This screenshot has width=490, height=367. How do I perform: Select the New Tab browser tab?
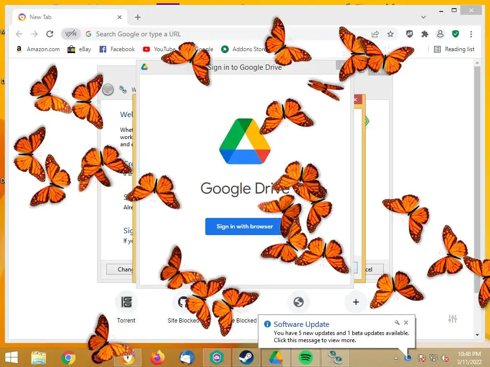point(70,17)
